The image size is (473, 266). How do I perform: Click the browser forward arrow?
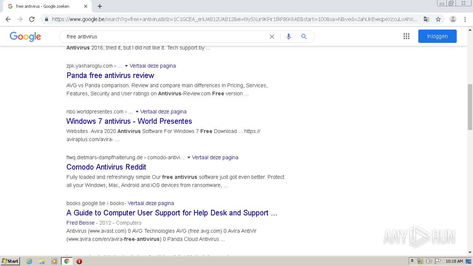click(20, 19)
